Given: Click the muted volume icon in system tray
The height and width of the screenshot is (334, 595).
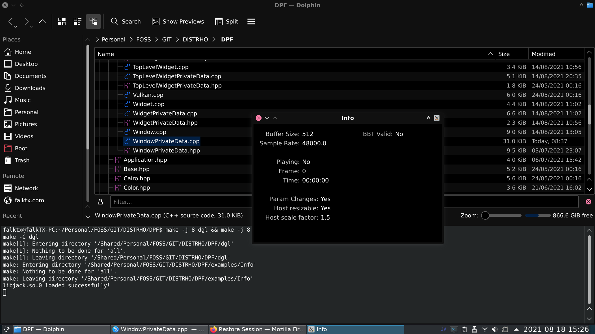Looking at the screenshot, I should tap(495, 329).
